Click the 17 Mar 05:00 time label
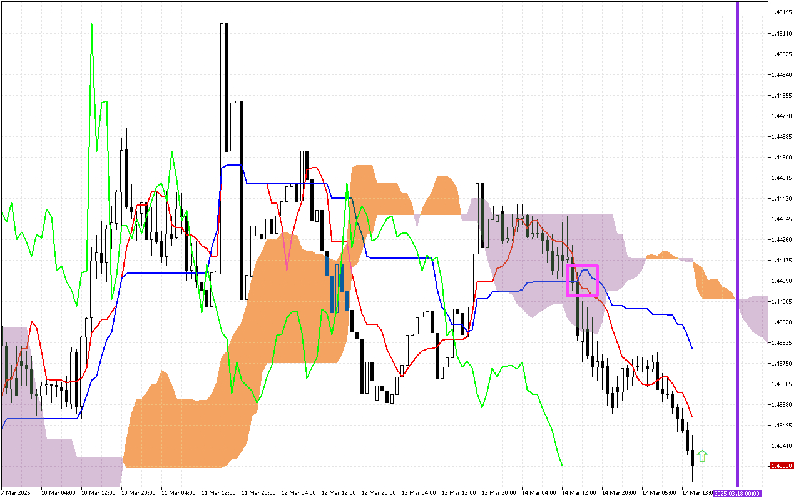801x500 pixels. 660,493
